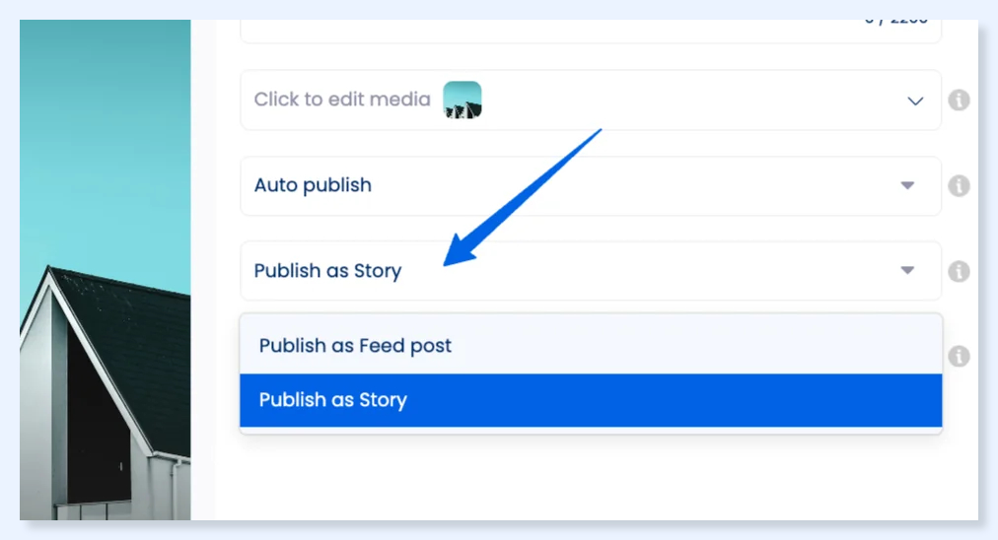Click the Auto publish label text
This screenshot has width=998, height=540.
313,185
